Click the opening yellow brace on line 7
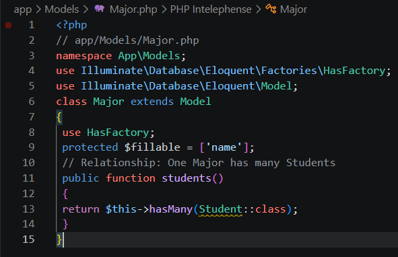398x257 pixels. [59, 117]
